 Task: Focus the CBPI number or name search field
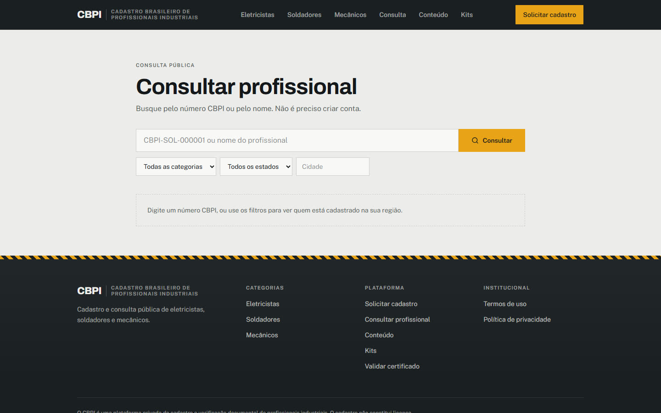297,140
